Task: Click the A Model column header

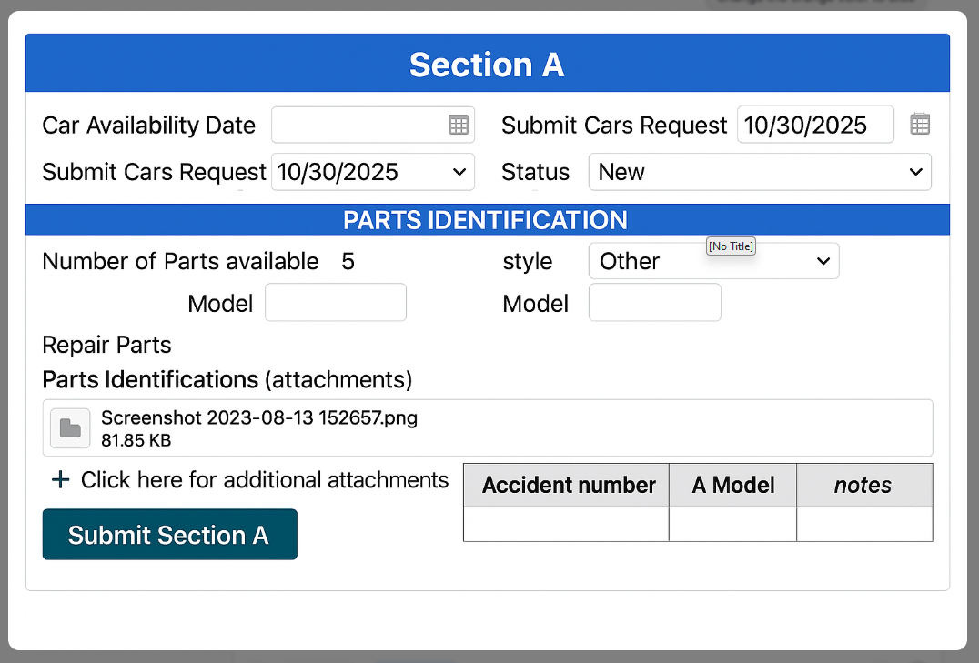Action: (732, 486)
